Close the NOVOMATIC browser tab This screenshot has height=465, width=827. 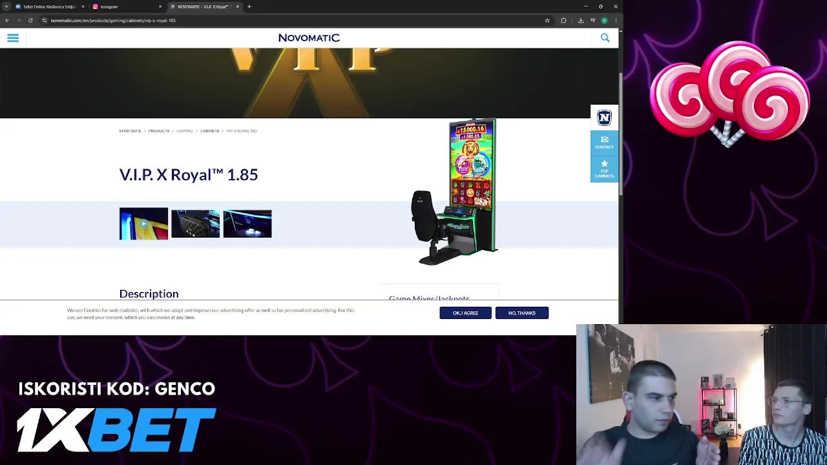[238, 6]
